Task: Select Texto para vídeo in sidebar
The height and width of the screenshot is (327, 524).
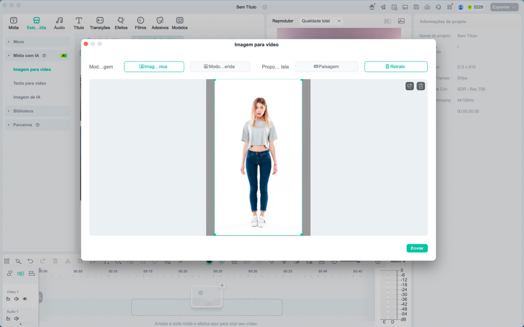Action: click(x=30, y=83)
